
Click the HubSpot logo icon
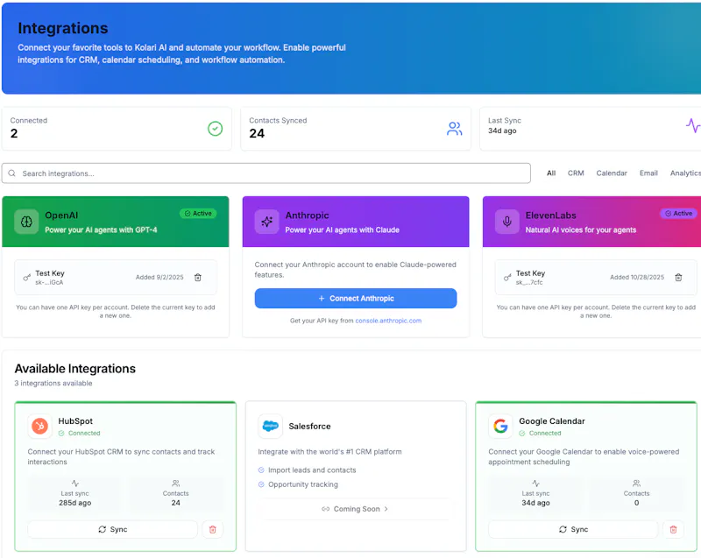pos(39,427)
